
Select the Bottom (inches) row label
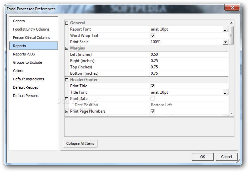coord(84,73)
